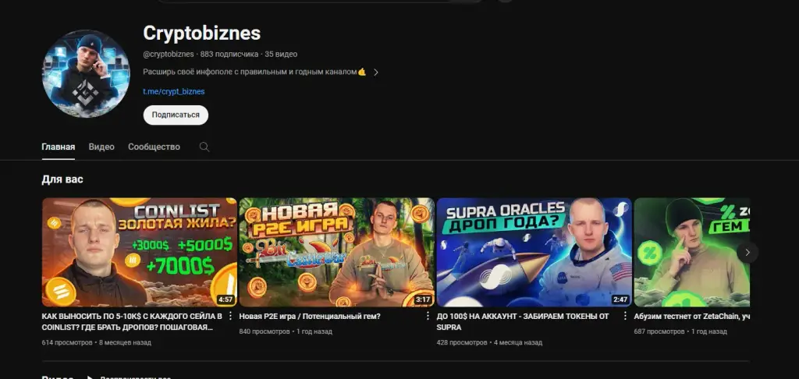Open the t.me/crypt_biznes link

pos(174,92)
